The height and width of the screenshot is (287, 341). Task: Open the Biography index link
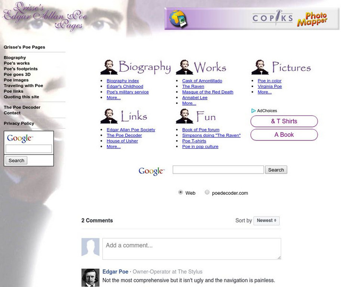(122, 81)
